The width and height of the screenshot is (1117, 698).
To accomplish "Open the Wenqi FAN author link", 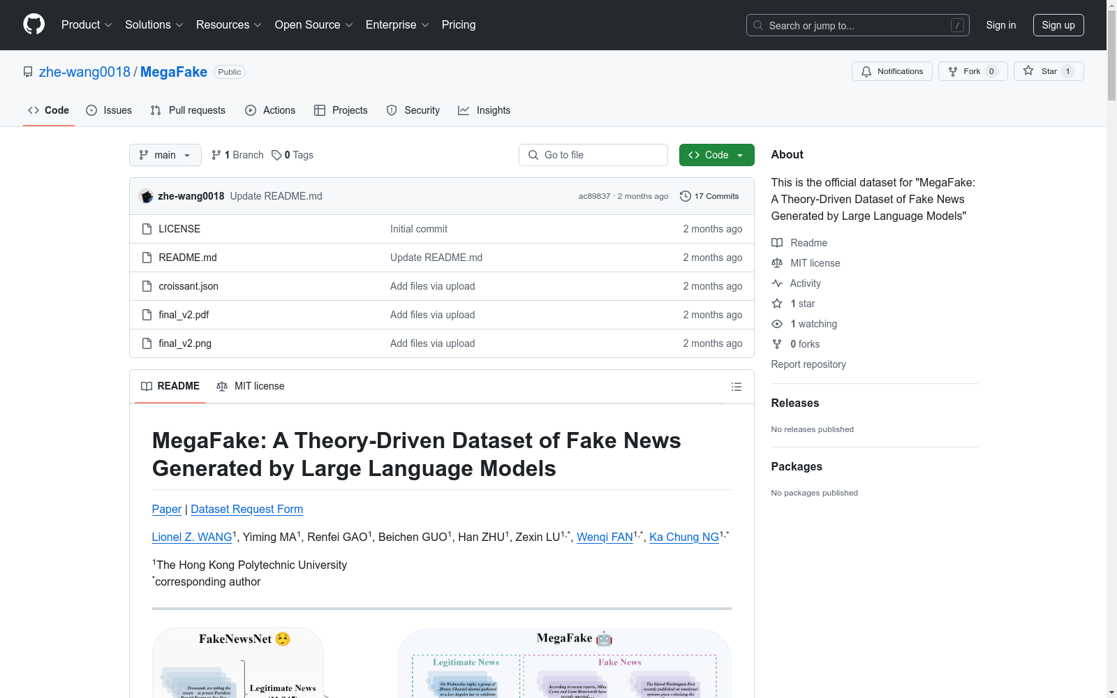I will click(605, 537).
